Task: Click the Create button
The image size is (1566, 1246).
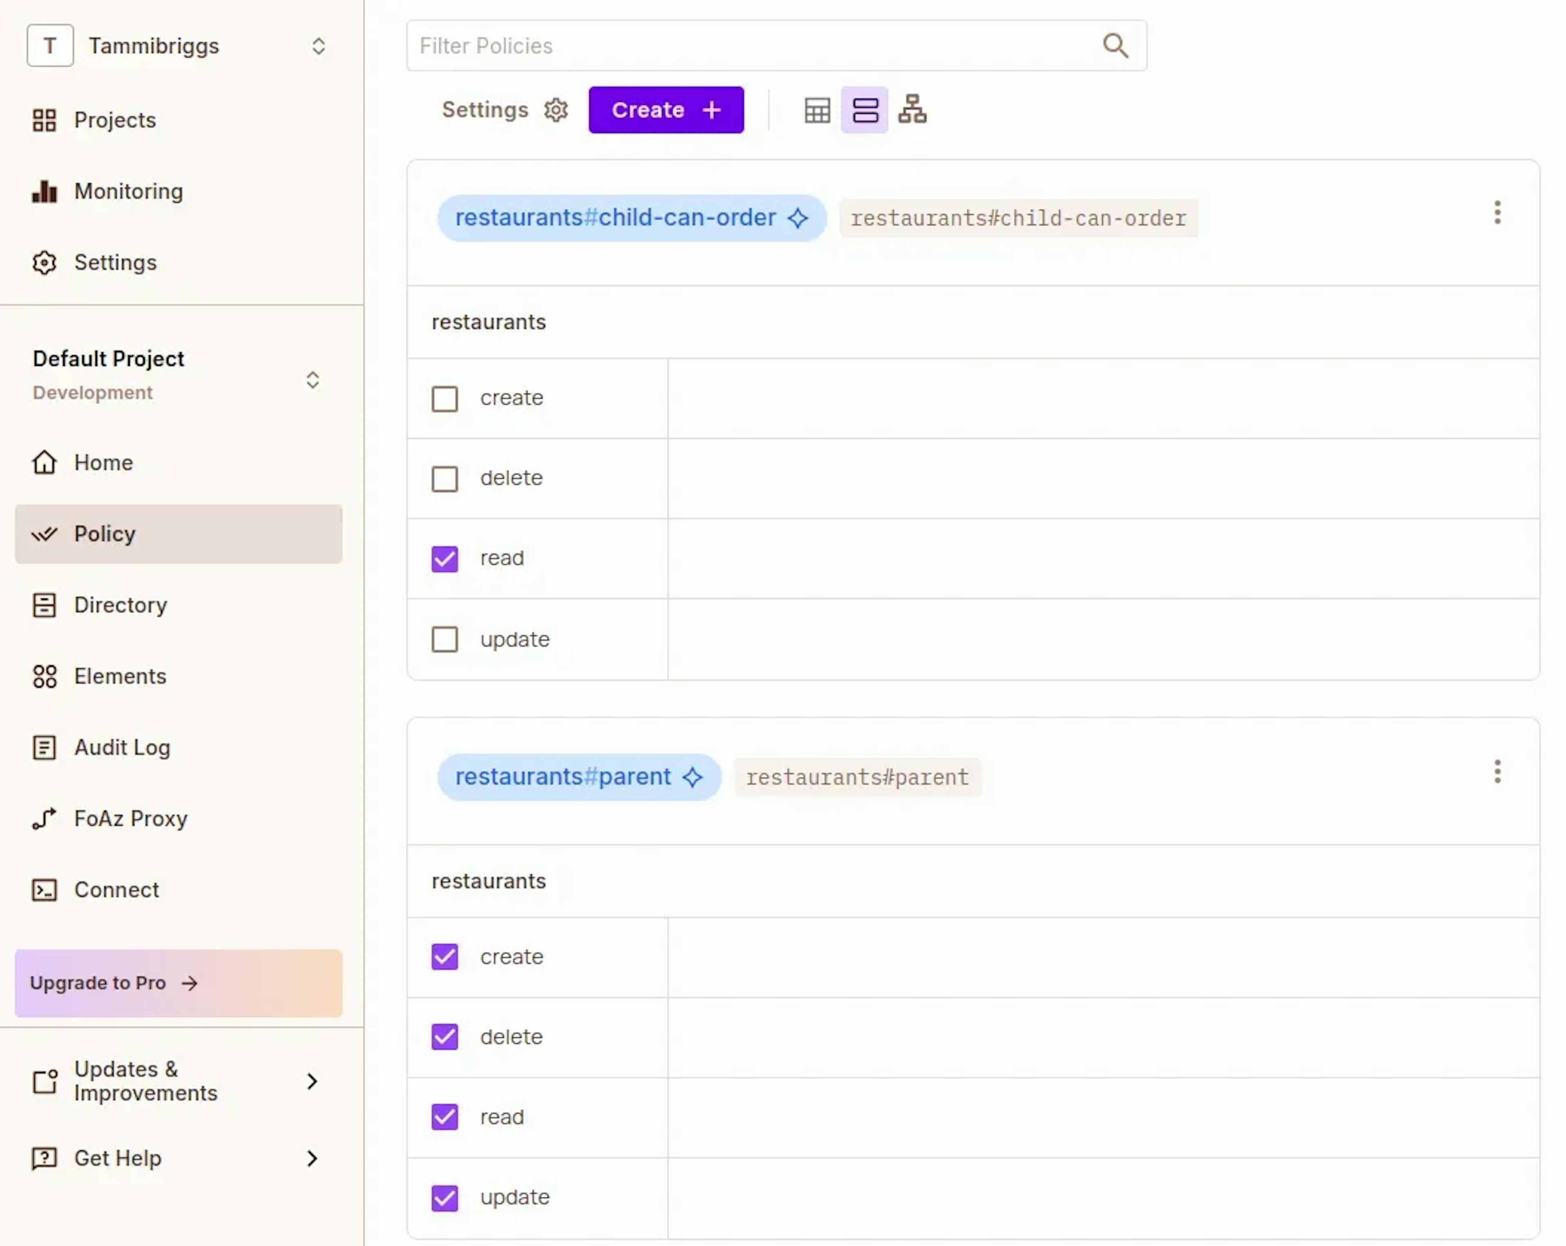Action: pyautogui.click(x=666, y=110)
